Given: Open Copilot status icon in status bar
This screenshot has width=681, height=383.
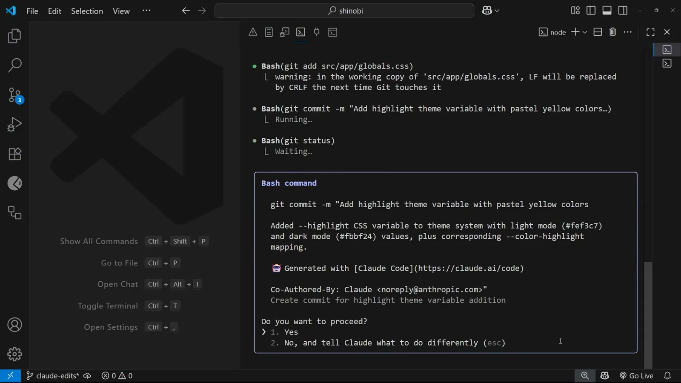Looking at the screenshot, I should (605, 376).
